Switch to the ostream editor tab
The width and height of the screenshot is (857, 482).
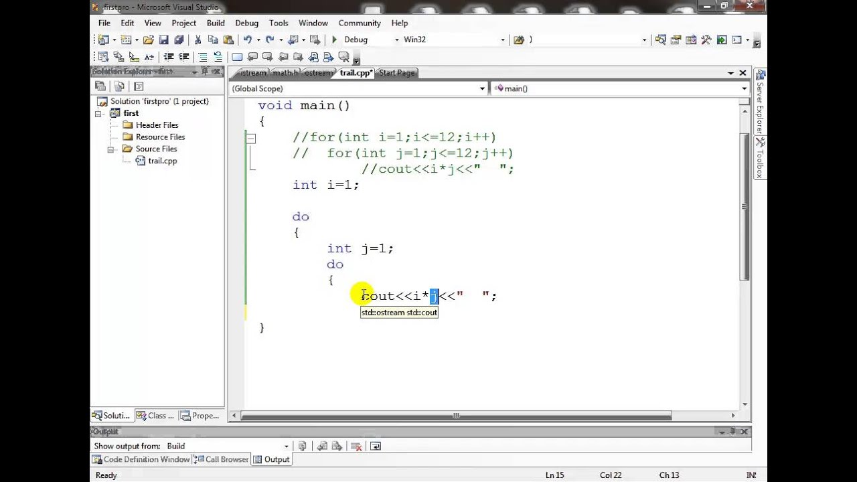click(318, 73)
